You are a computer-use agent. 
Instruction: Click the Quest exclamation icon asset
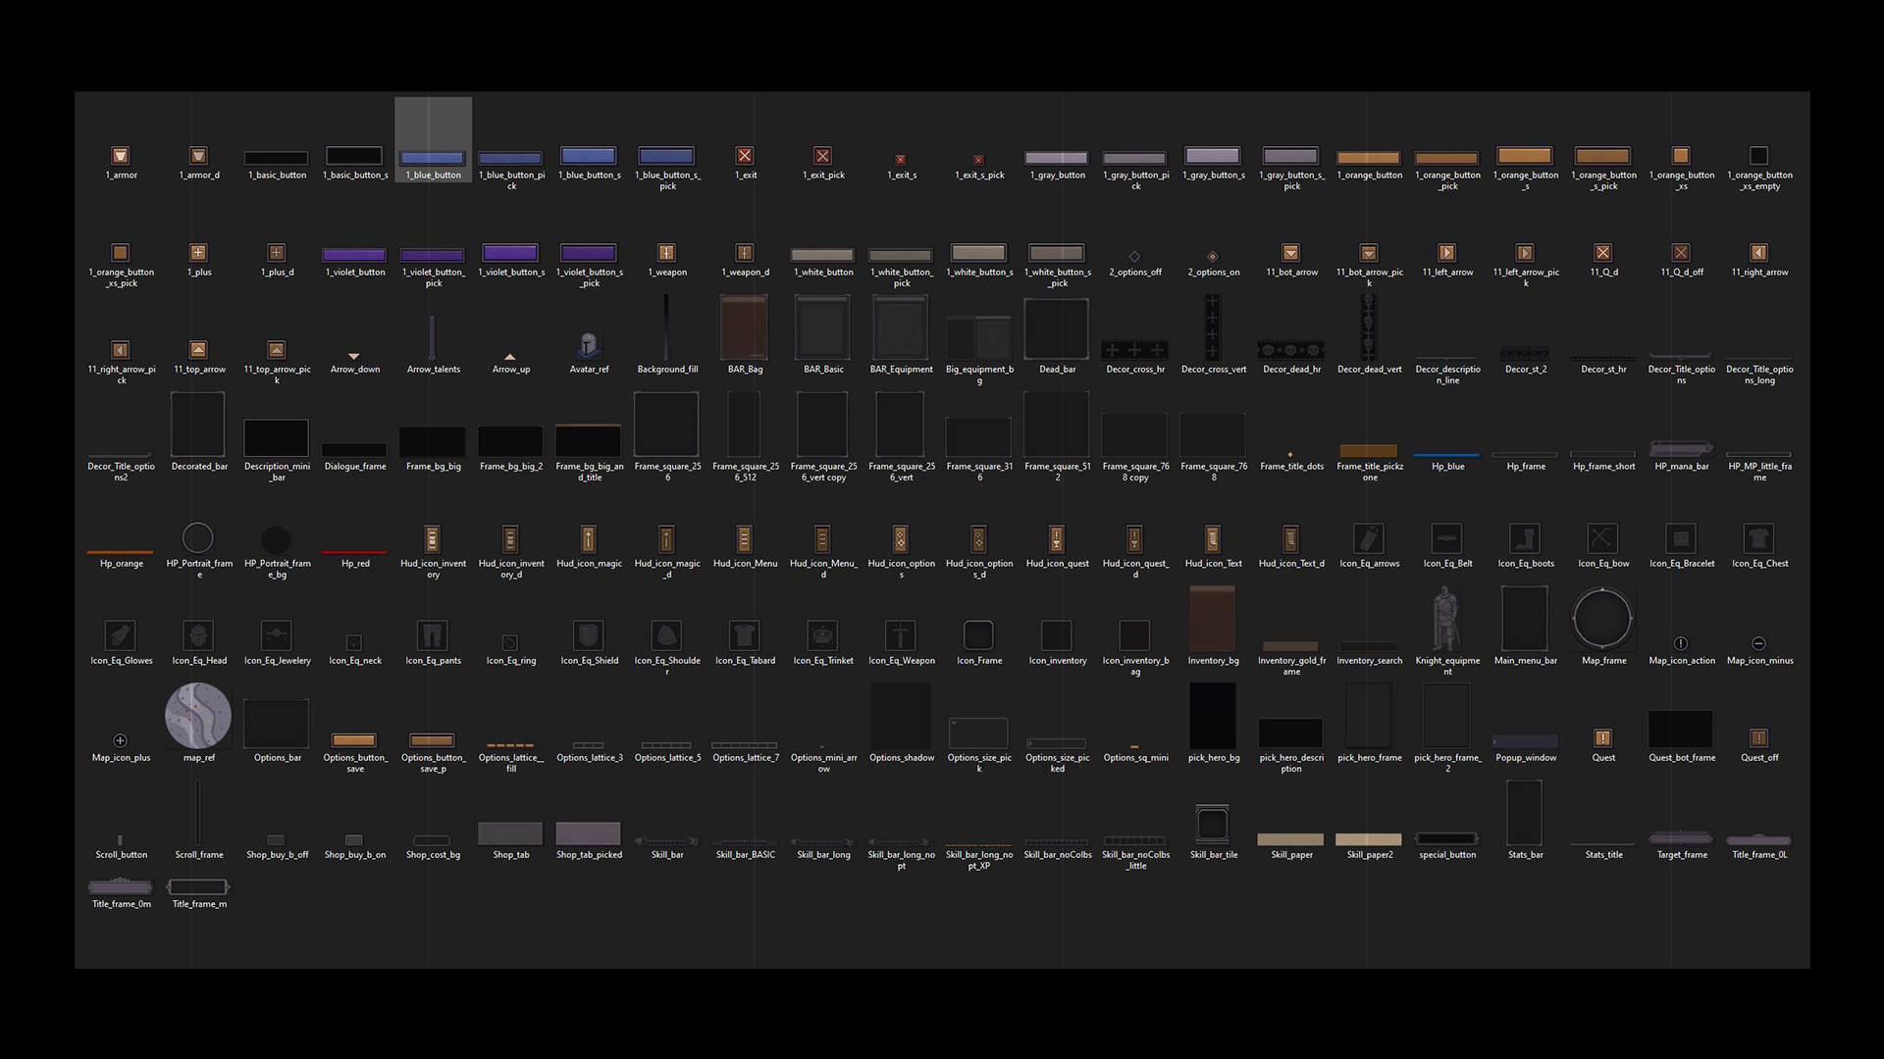1602,738
